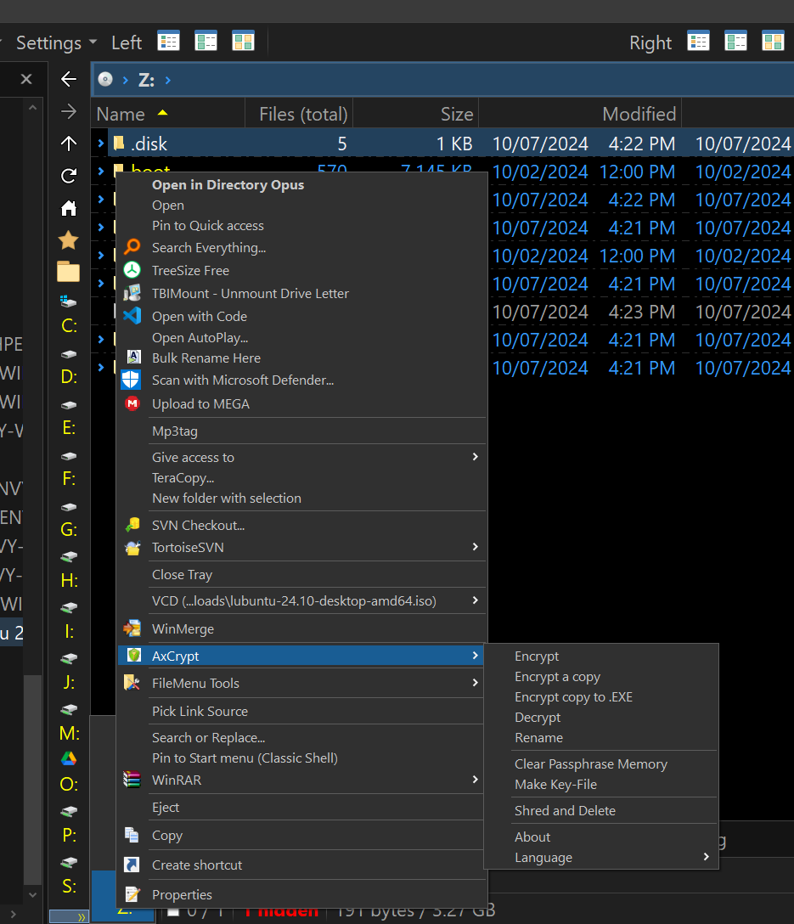Select drive G: in sidebar

coord(69,529)
